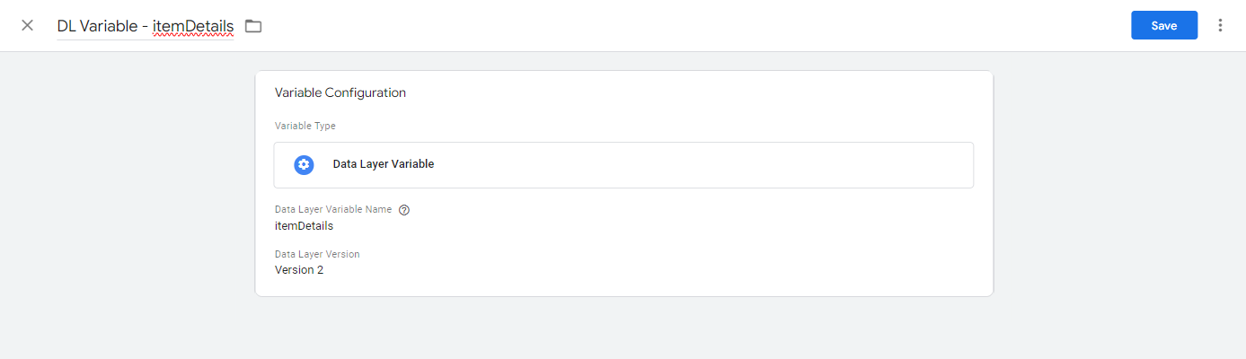Click the 'Variable Configuration' heading
This screenshot has width=1246, height=359.
click(340, 92)
